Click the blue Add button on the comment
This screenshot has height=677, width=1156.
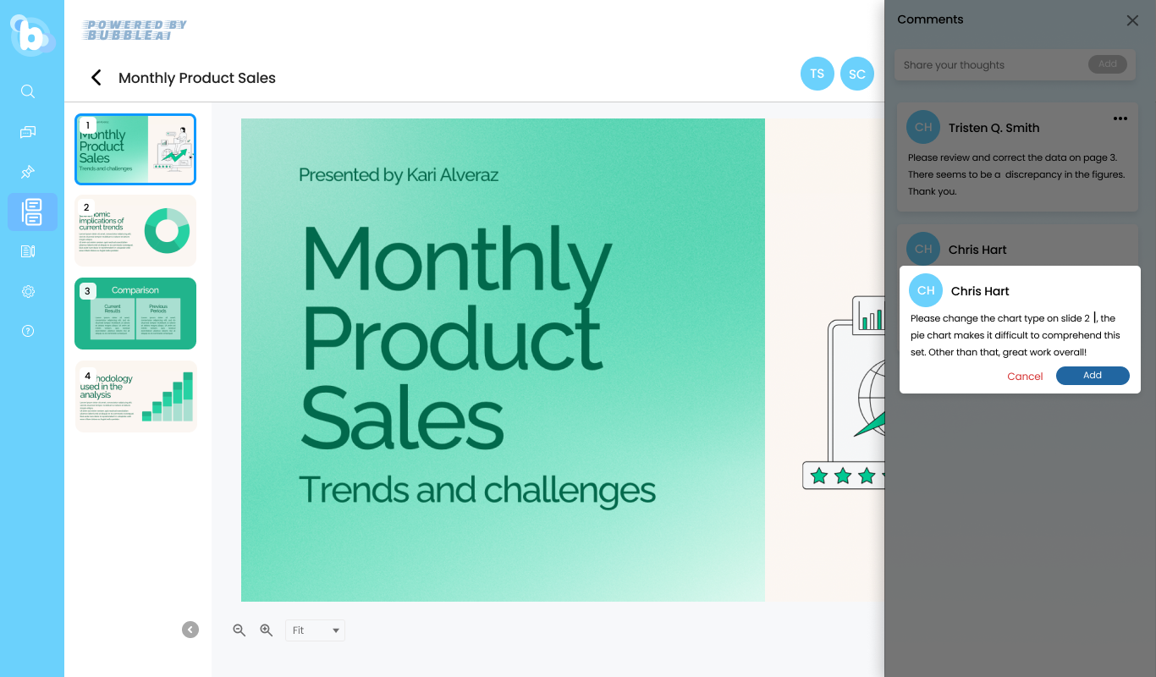point(1093,376)
